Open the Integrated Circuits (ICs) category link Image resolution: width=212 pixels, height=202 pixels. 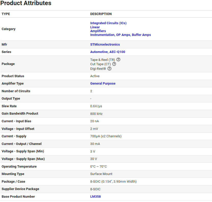point(108,23)
